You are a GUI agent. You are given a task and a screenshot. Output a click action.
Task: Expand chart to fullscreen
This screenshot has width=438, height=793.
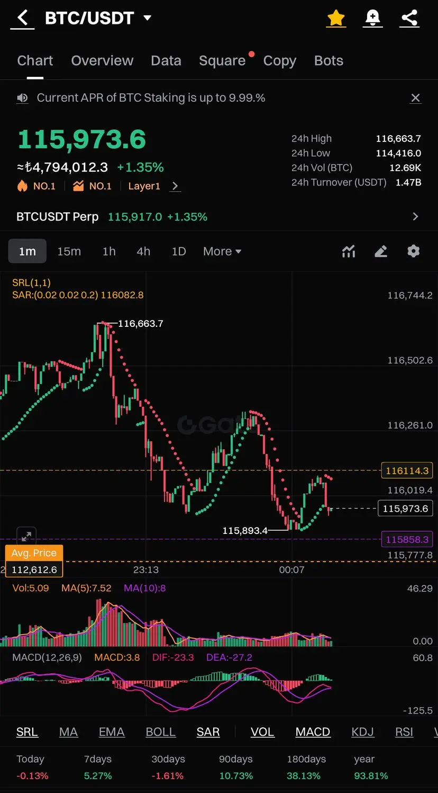(x=26, y=536)
